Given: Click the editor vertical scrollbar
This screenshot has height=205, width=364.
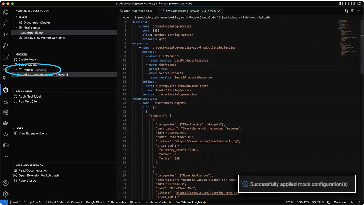Looking at the screenshot, I should [362, 47].
